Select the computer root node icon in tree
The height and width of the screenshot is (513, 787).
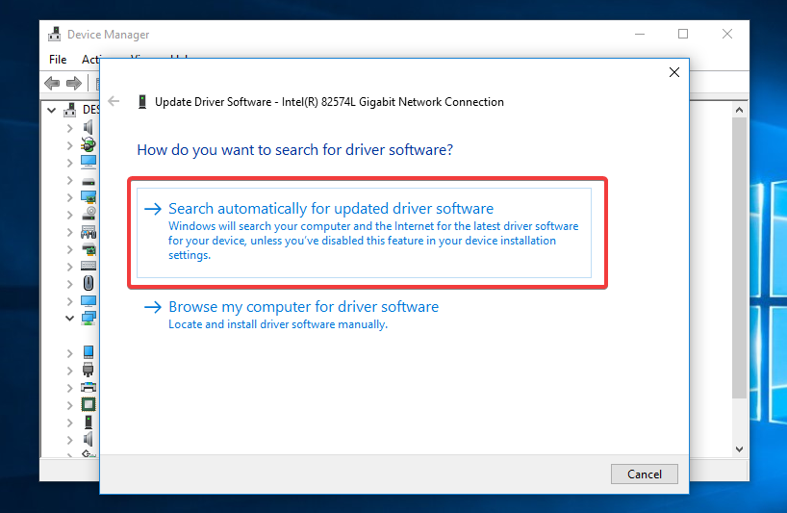click(70, 110)
